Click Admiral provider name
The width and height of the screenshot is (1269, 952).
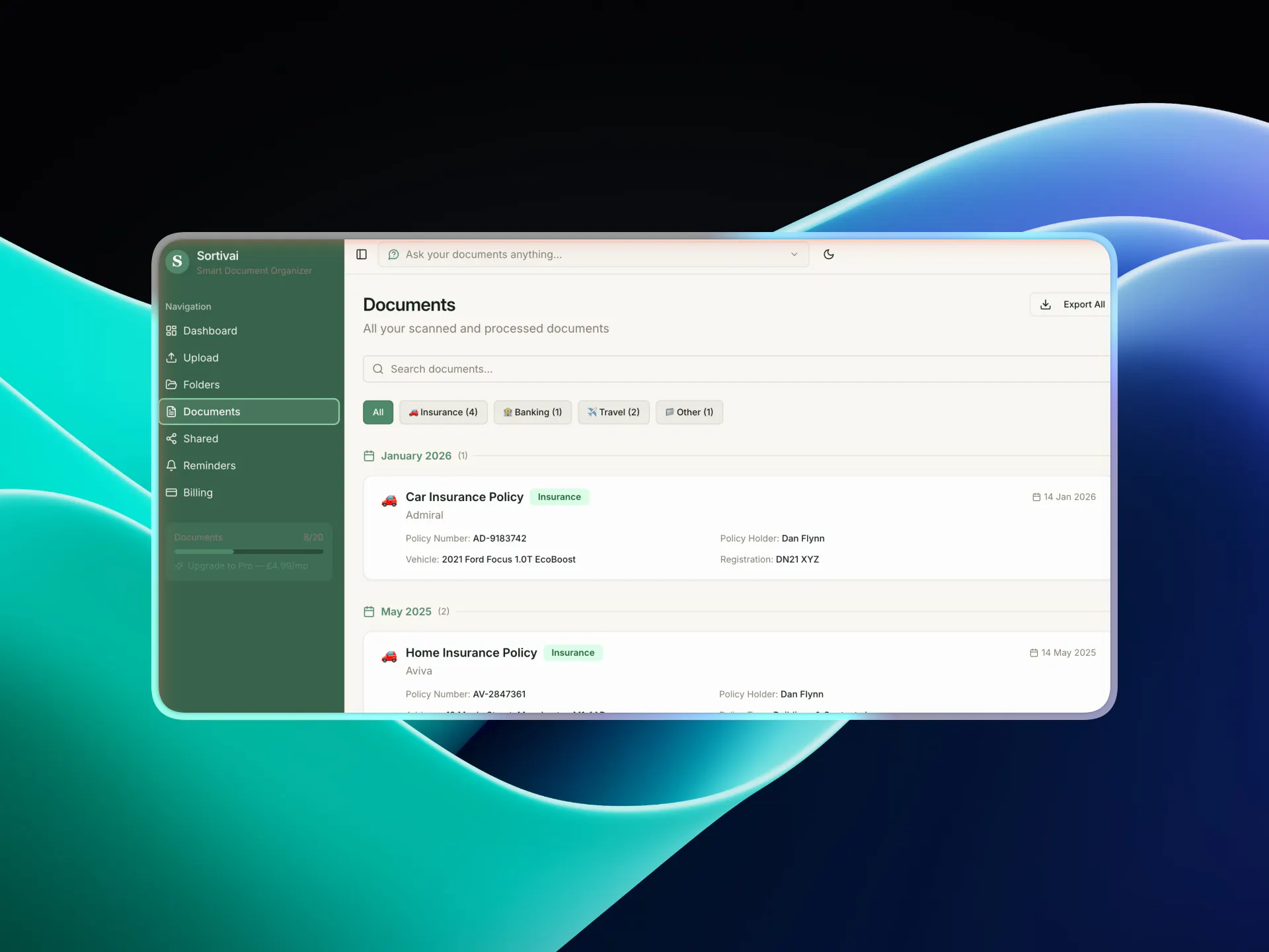424,516
